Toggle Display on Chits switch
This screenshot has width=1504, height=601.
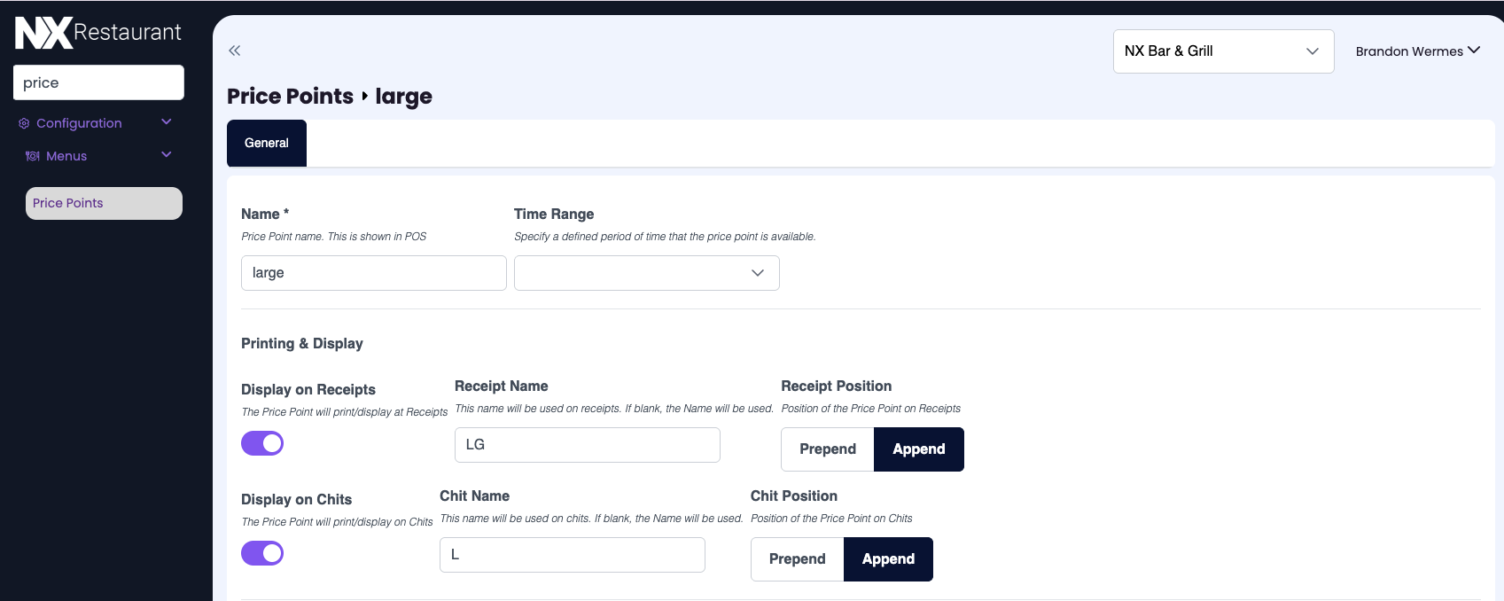click(x=262, y=553)
